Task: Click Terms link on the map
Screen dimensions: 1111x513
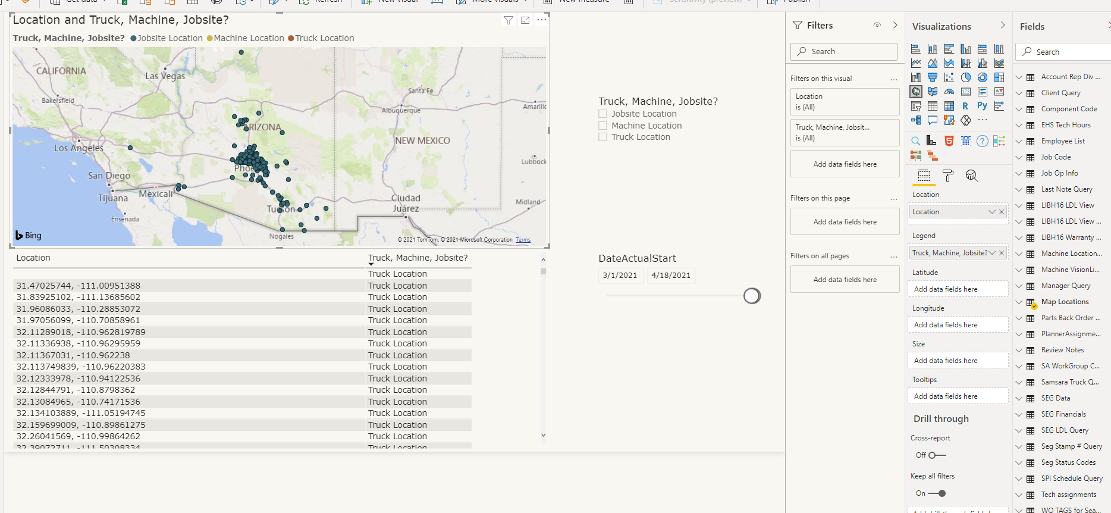Action: [523, 240]
